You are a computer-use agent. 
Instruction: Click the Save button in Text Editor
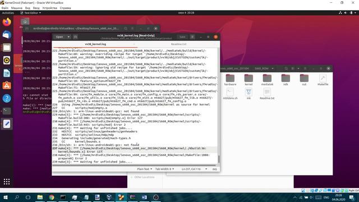tap(182, 37)
